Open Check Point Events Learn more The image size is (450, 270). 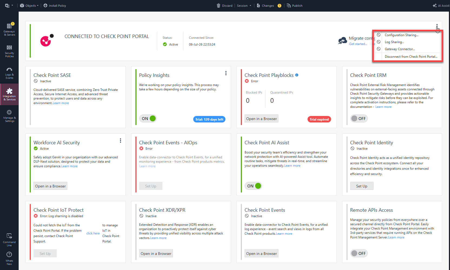coord(284,234)
